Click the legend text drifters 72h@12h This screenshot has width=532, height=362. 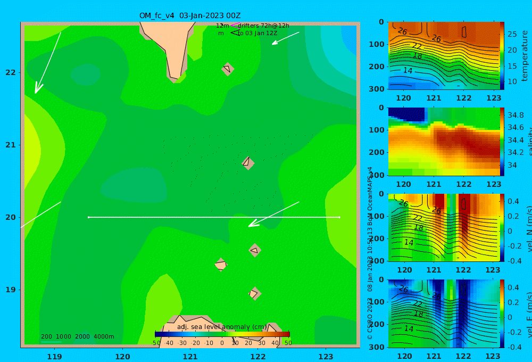264,26
